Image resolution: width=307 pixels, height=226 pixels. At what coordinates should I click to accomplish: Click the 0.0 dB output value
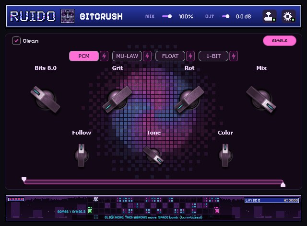click(x=243, y=16)
